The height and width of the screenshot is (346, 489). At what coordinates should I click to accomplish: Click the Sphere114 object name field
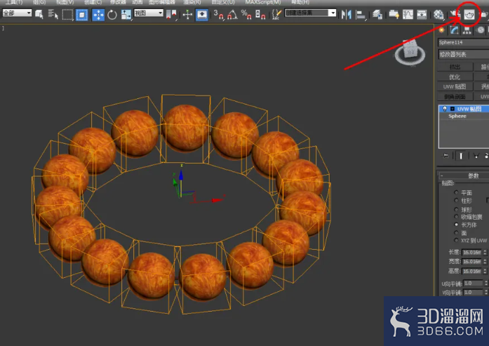click(x=464, y=42)
